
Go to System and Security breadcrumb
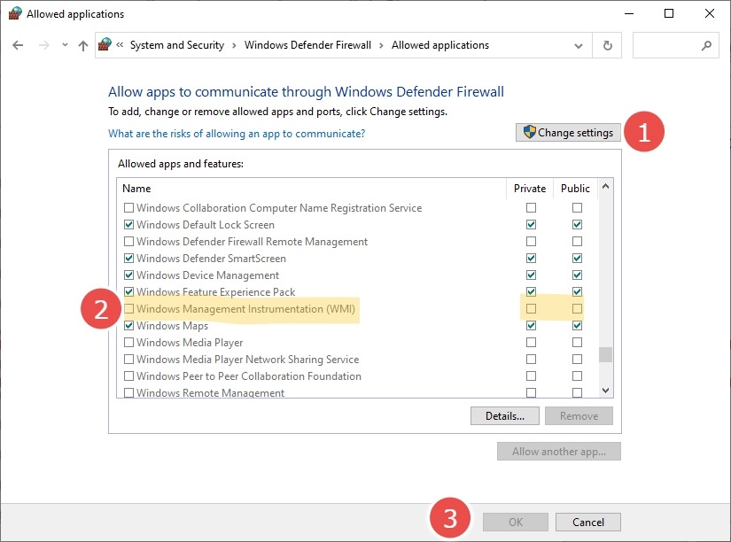(x=176, y=45)
